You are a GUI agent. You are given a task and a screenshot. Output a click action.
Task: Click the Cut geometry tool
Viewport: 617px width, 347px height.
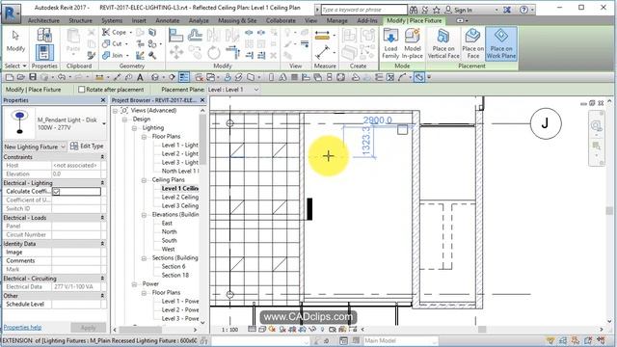[113, 43]
